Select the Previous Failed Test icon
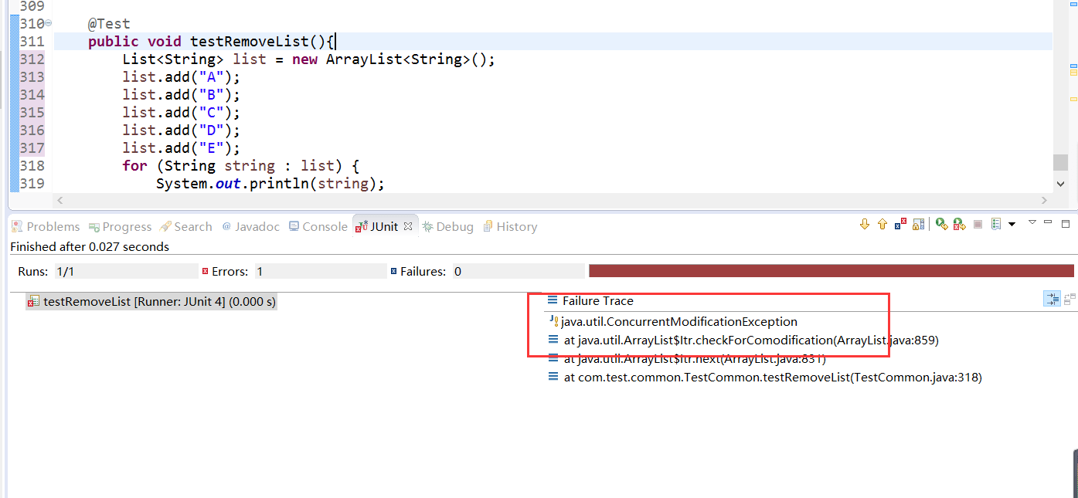 882,224
